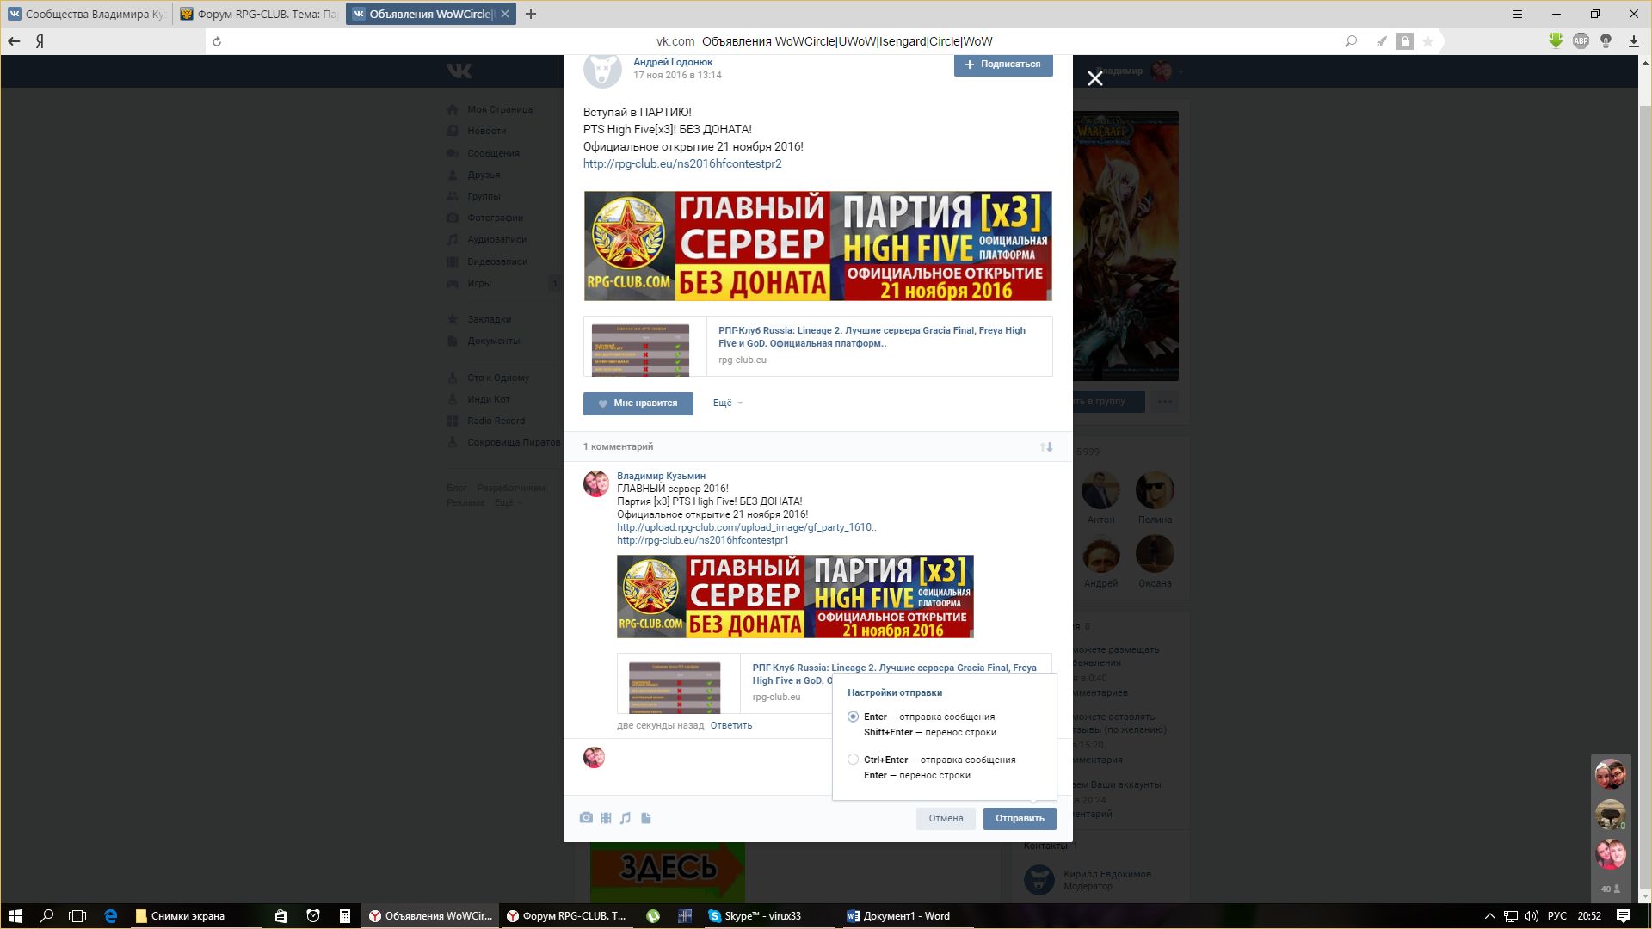The image size is (1652, 929).
Task: Open Yandex home button
Action: coord(40,41)
